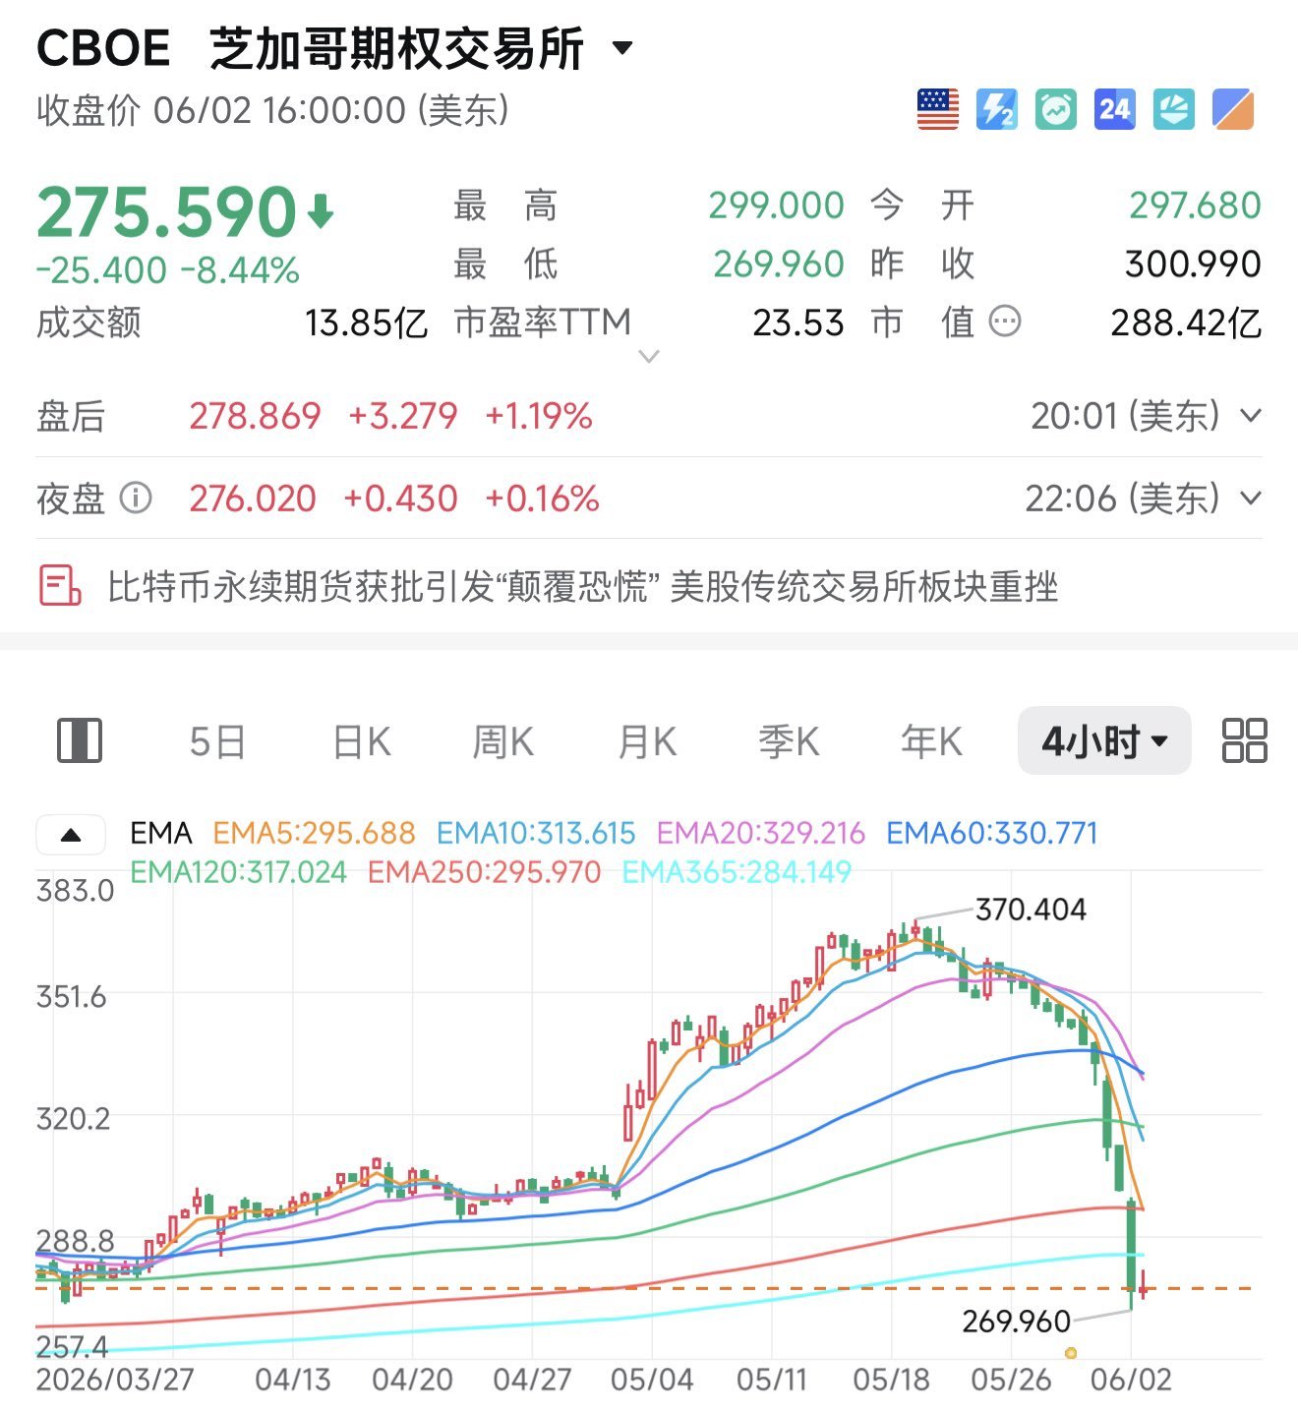Tap the 06/02 date label on chart axis
The height and width of the screenshot is (1412, 1298).
click(1131, 1380)
